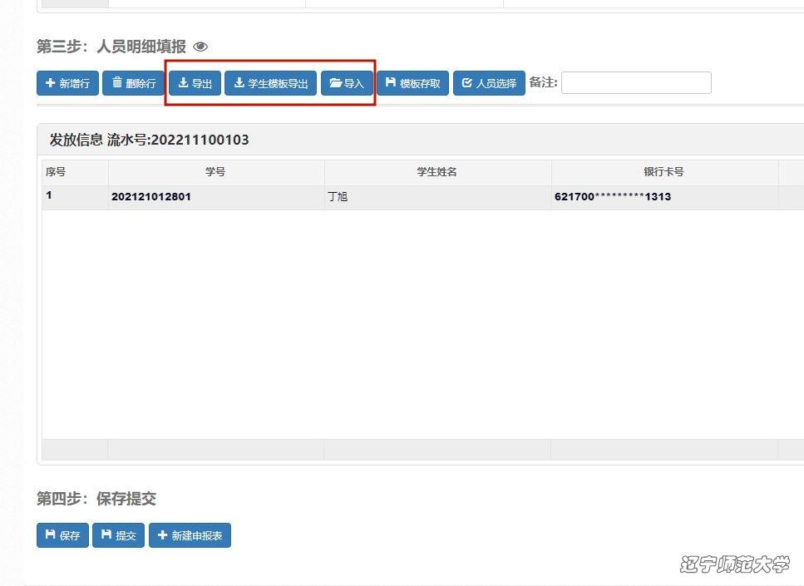Click the 新增行 (add row) button
804x586 pixels.
[67, 83]
